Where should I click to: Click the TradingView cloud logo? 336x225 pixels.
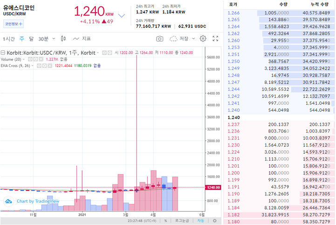pos(8,201)
